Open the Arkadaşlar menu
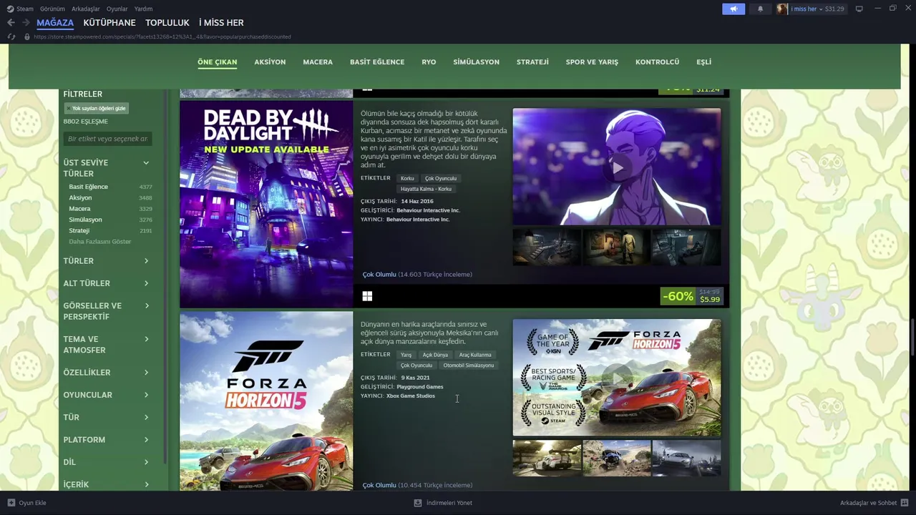Image resolution: width=916 pixels, height=515 pixels. [x=86, y=9]
